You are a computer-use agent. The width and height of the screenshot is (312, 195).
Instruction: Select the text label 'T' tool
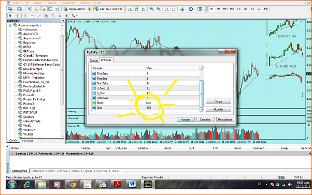tap(66, 16)
